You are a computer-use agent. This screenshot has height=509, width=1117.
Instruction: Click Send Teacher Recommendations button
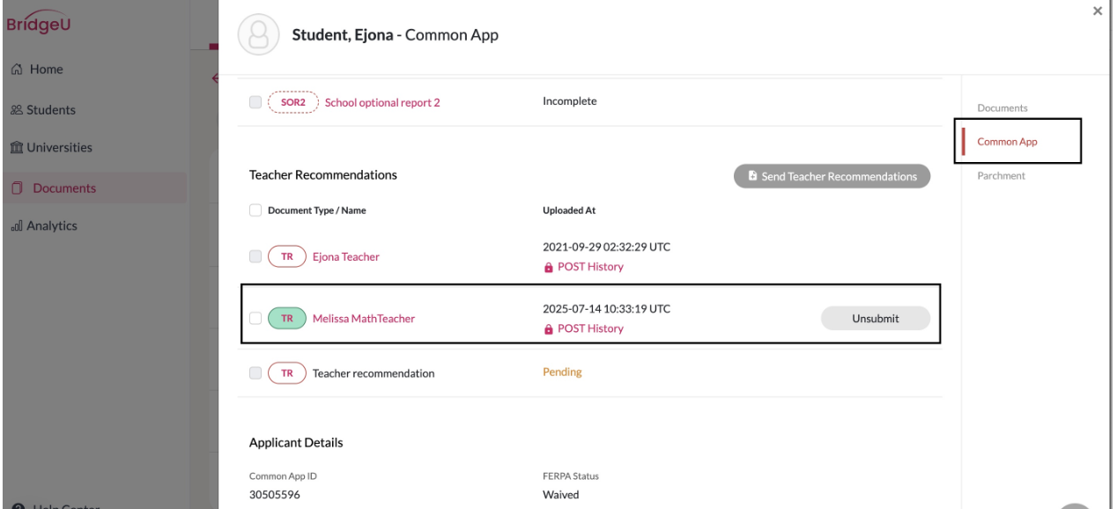832,177
